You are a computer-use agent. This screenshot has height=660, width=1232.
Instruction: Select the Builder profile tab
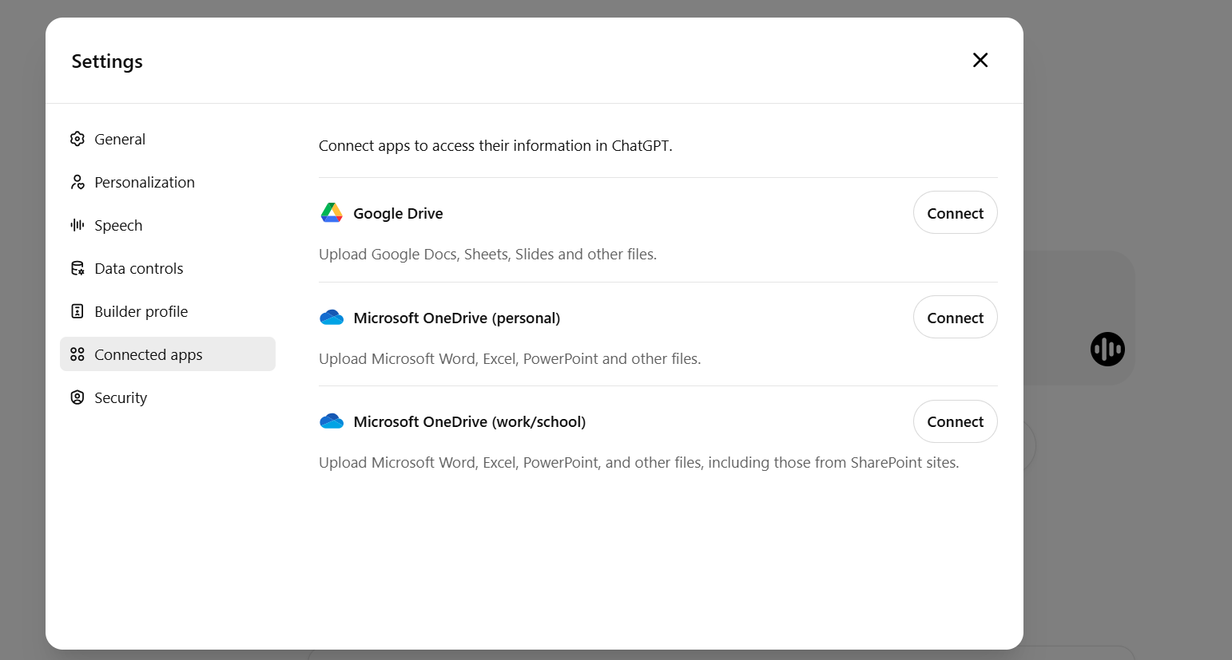tap(168, 311)
